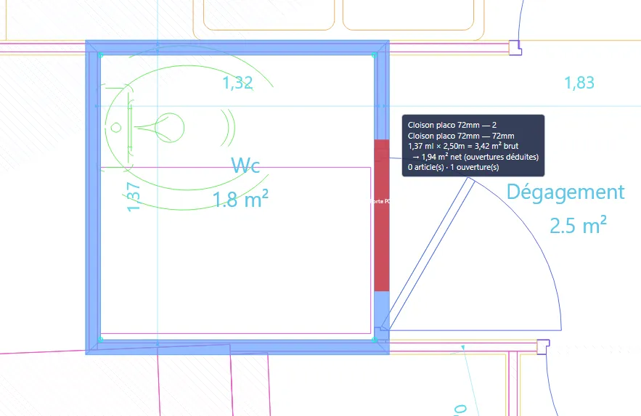Click the left blue highlighted wall
Viewport: 641px width, 416px height.
[x=93, y=197]
